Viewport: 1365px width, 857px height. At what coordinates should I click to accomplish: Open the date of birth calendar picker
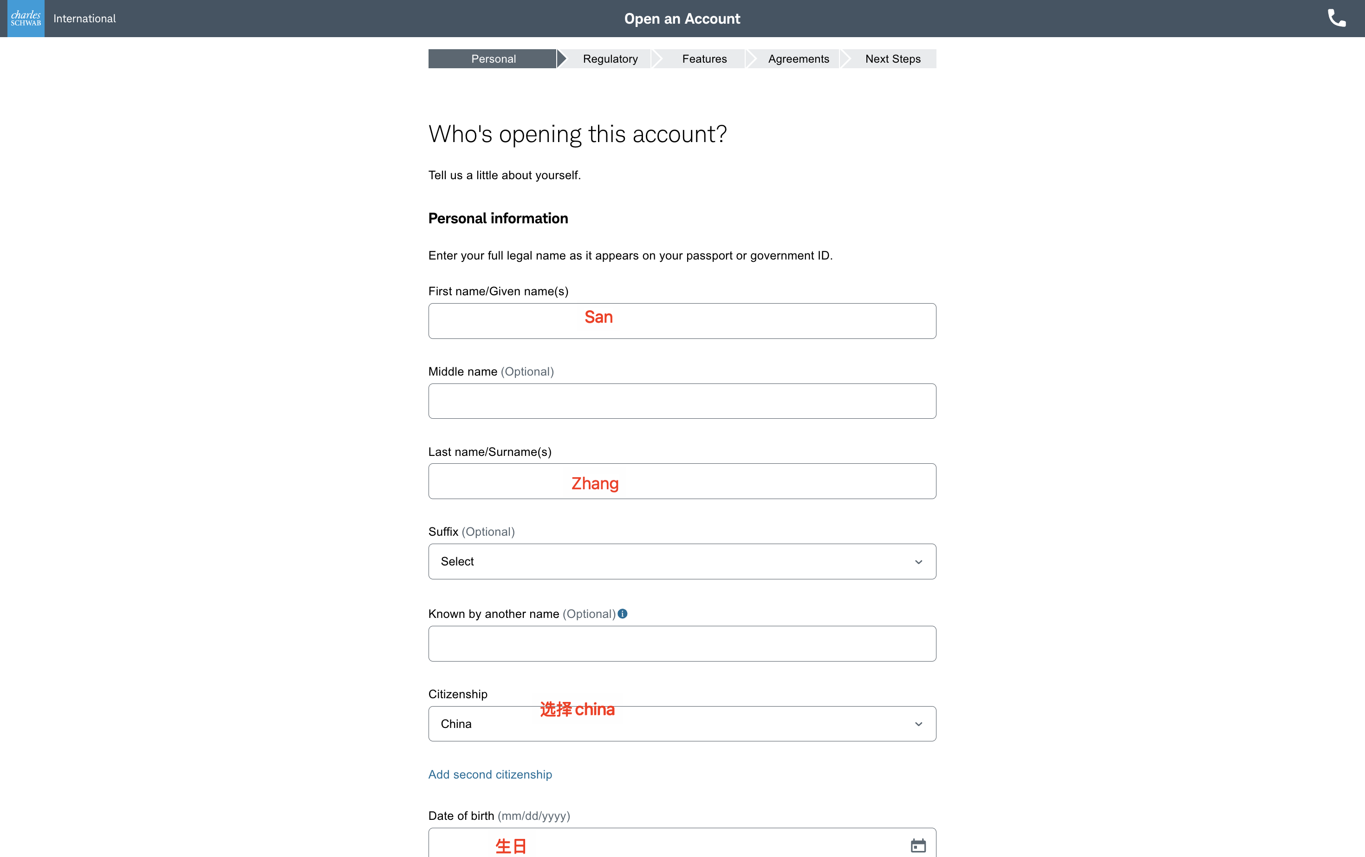tap(918, 845)
